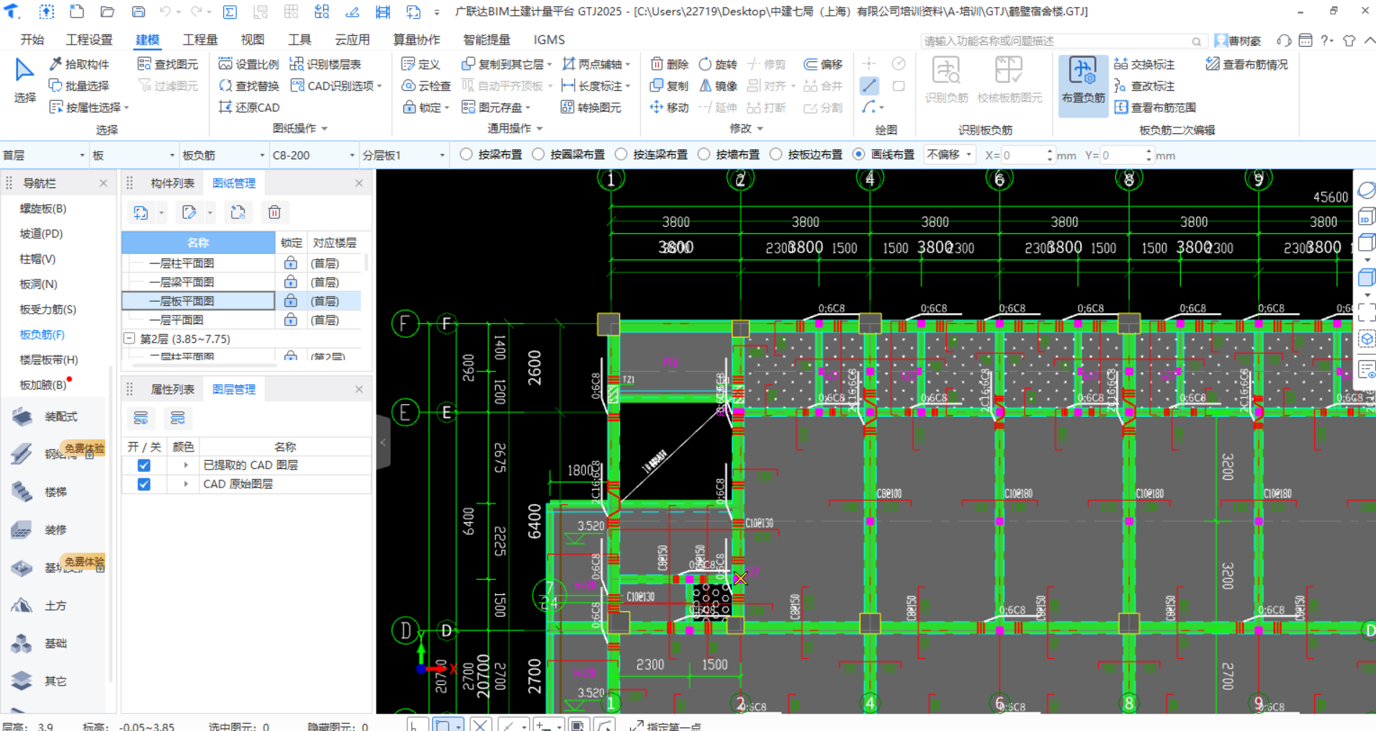Viewport: 1376px width, 731px height.
Task: Click the X offset input field
Action: coord(1022,155)
